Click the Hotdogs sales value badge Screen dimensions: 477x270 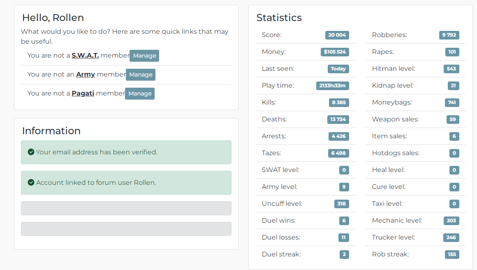(x=454, y=153)
